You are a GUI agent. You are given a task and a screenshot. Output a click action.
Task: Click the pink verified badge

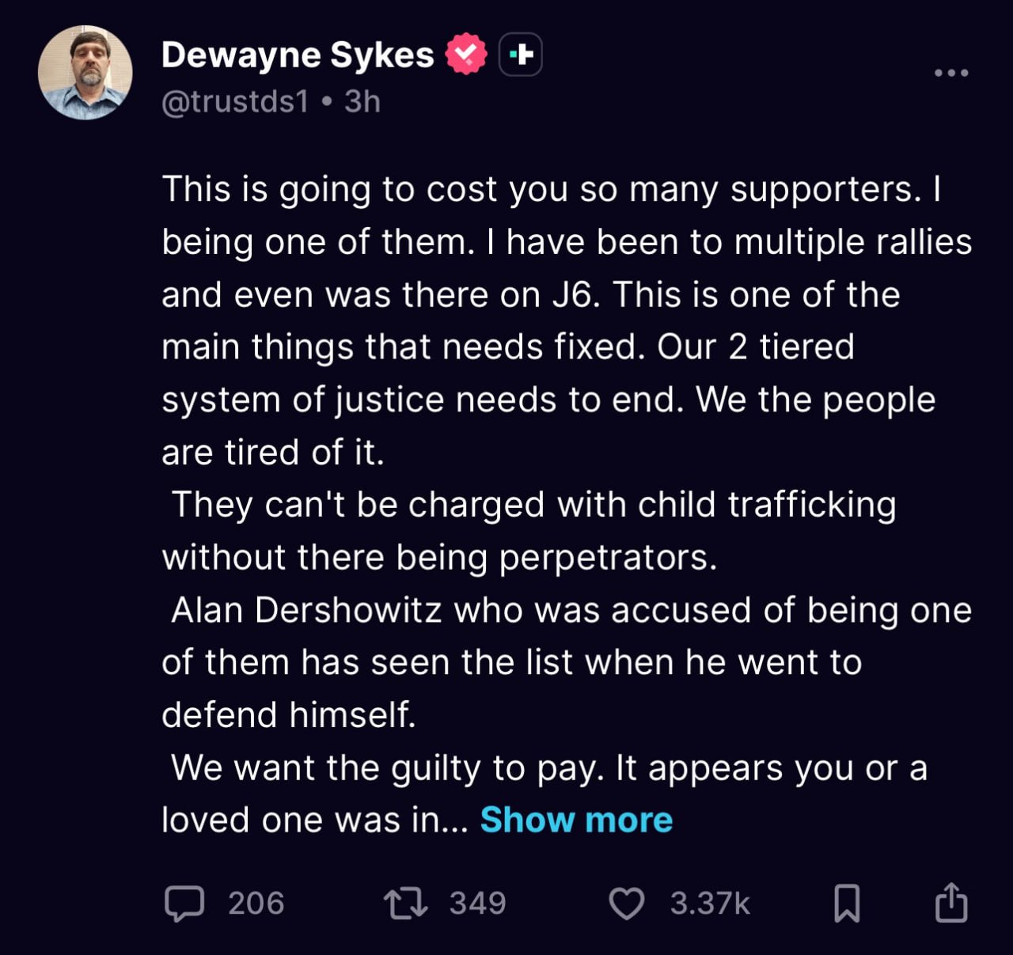467,54
